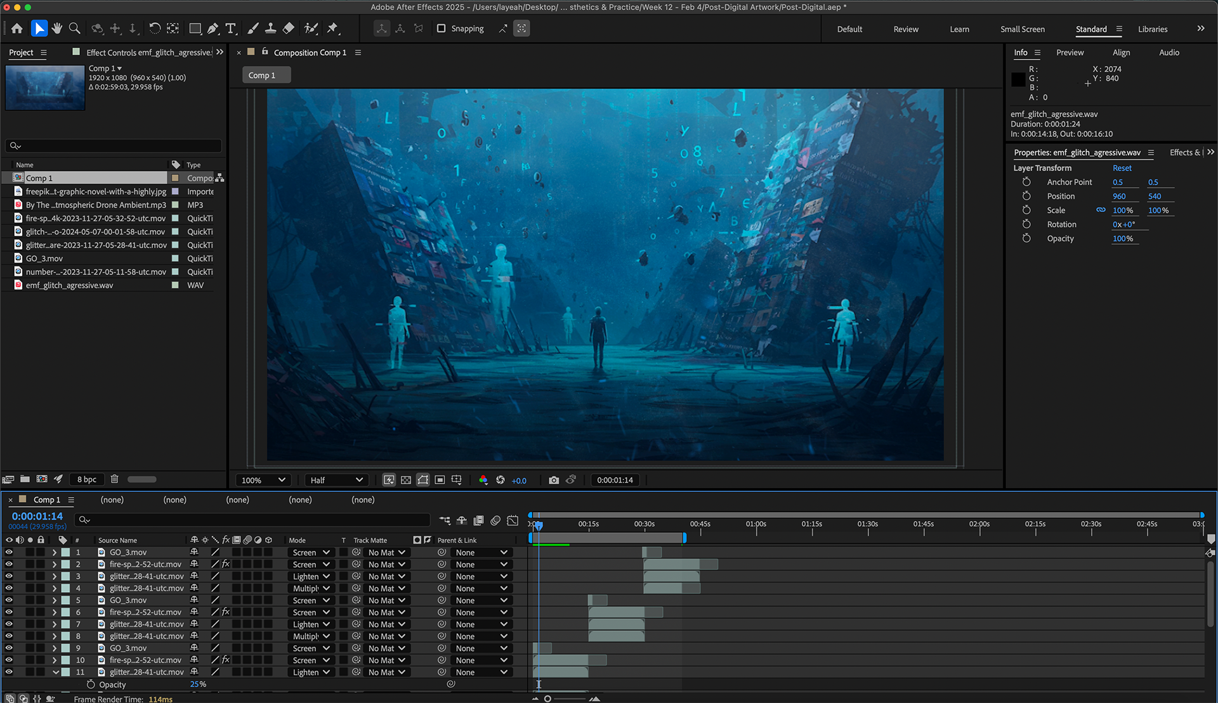
Task: Delete selected project item with trash icon
Action: [x=115, y=479]
